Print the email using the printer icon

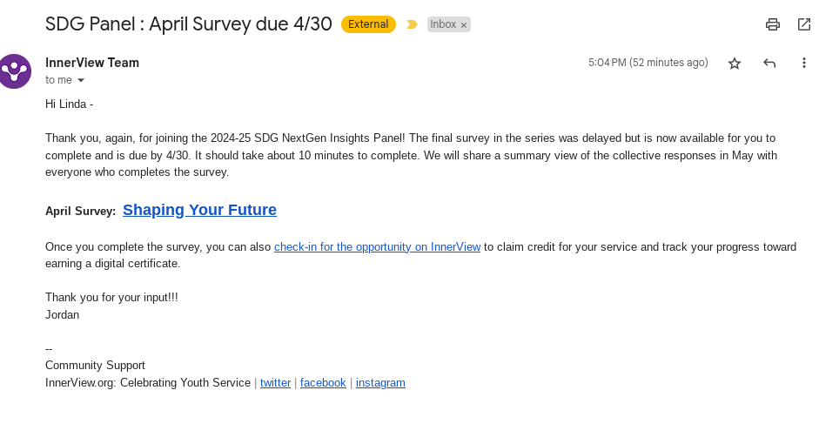click(772, 24)
